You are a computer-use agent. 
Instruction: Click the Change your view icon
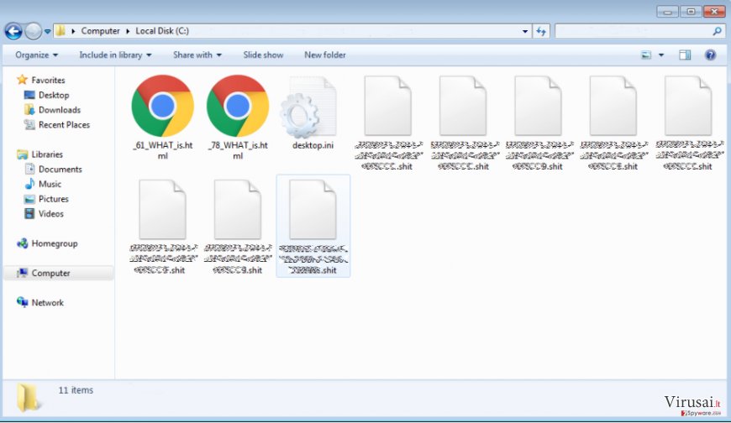click(x=646, y=55)
